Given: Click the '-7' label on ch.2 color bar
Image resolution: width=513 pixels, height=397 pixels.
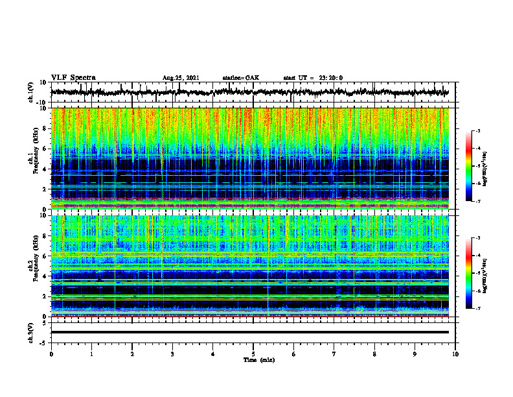Looking at the screenshot, I should point(478,308).
